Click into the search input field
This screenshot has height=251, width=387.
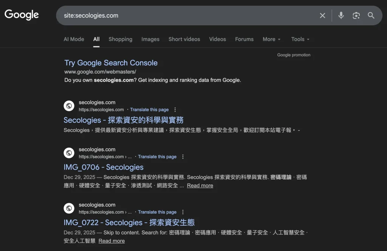[185, 15]
